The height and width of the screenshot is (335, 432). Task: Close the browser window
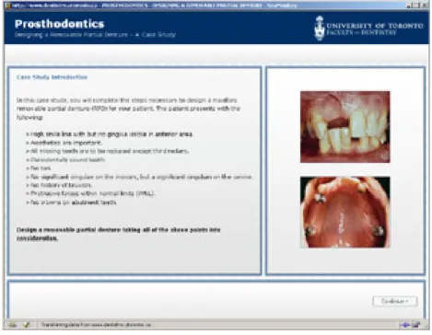click(425, 6)
